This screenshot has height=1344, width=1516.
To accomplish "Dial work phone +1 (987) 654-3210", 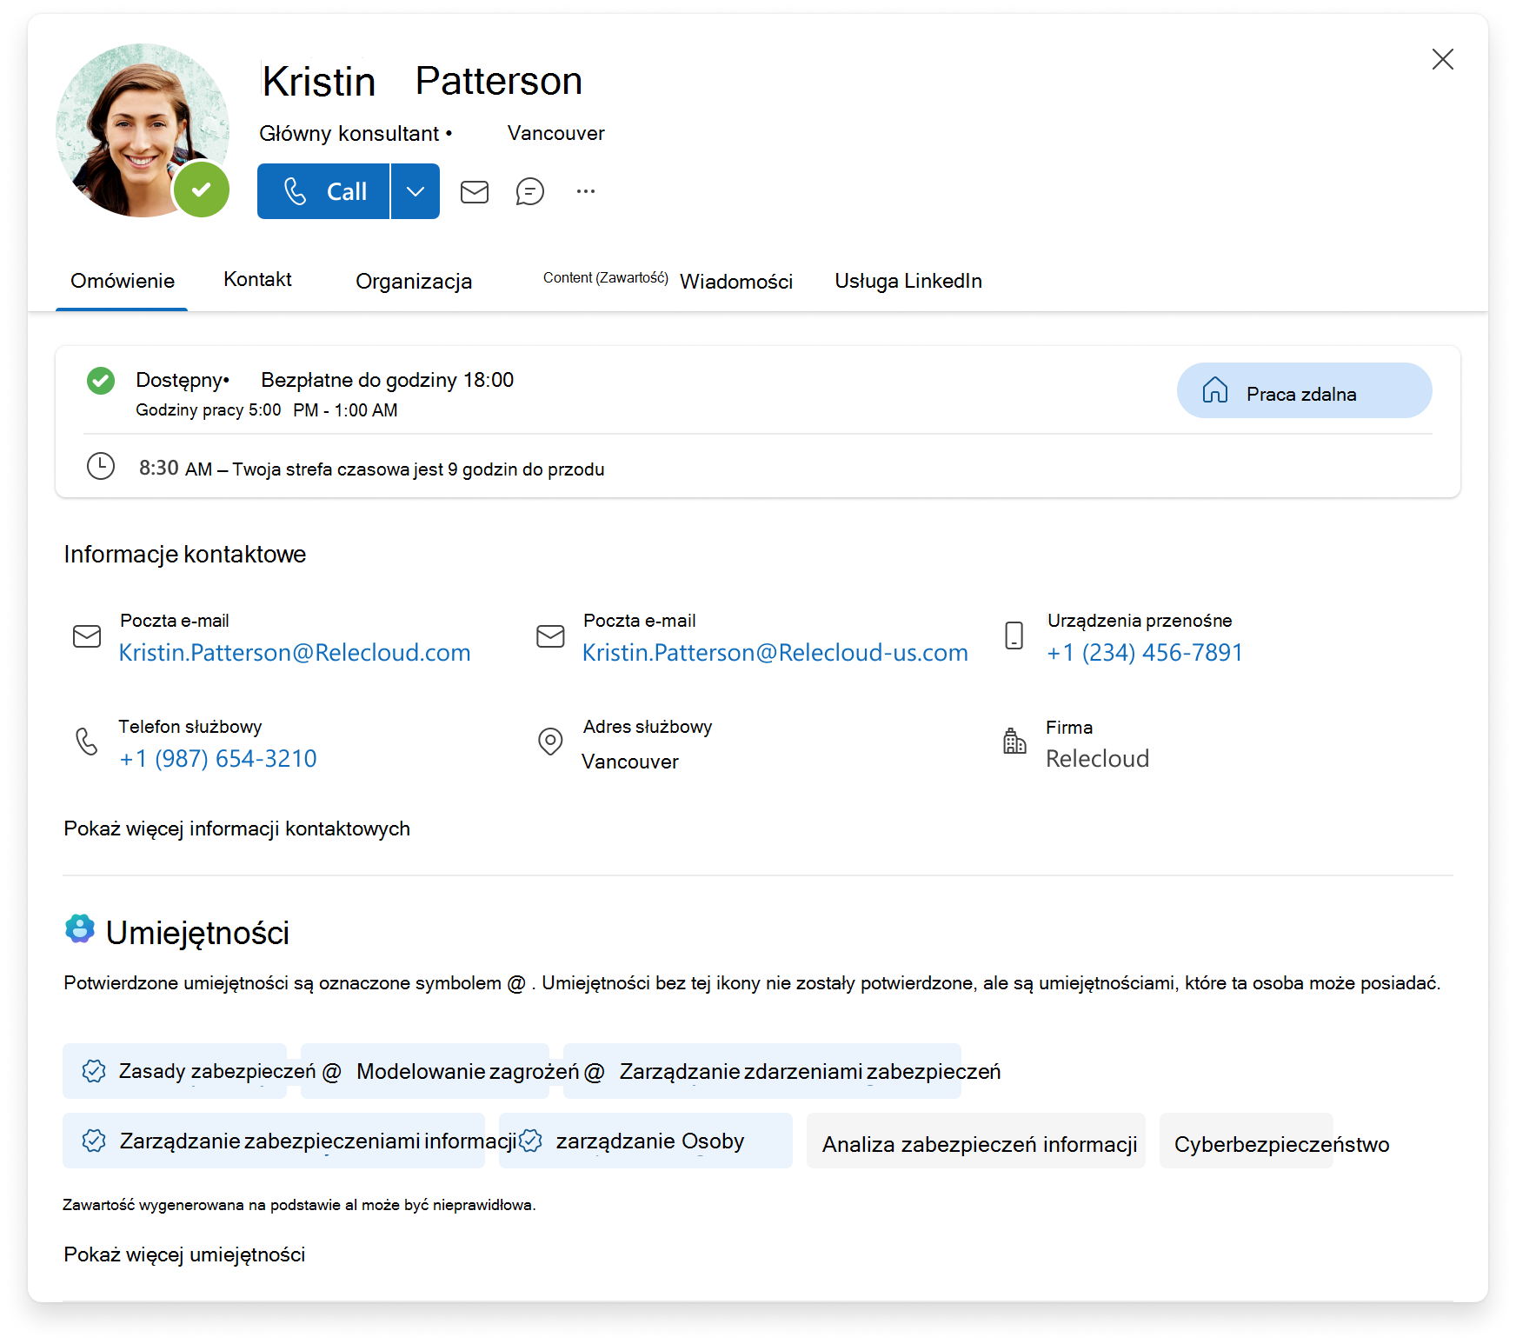I will [218, 759].
